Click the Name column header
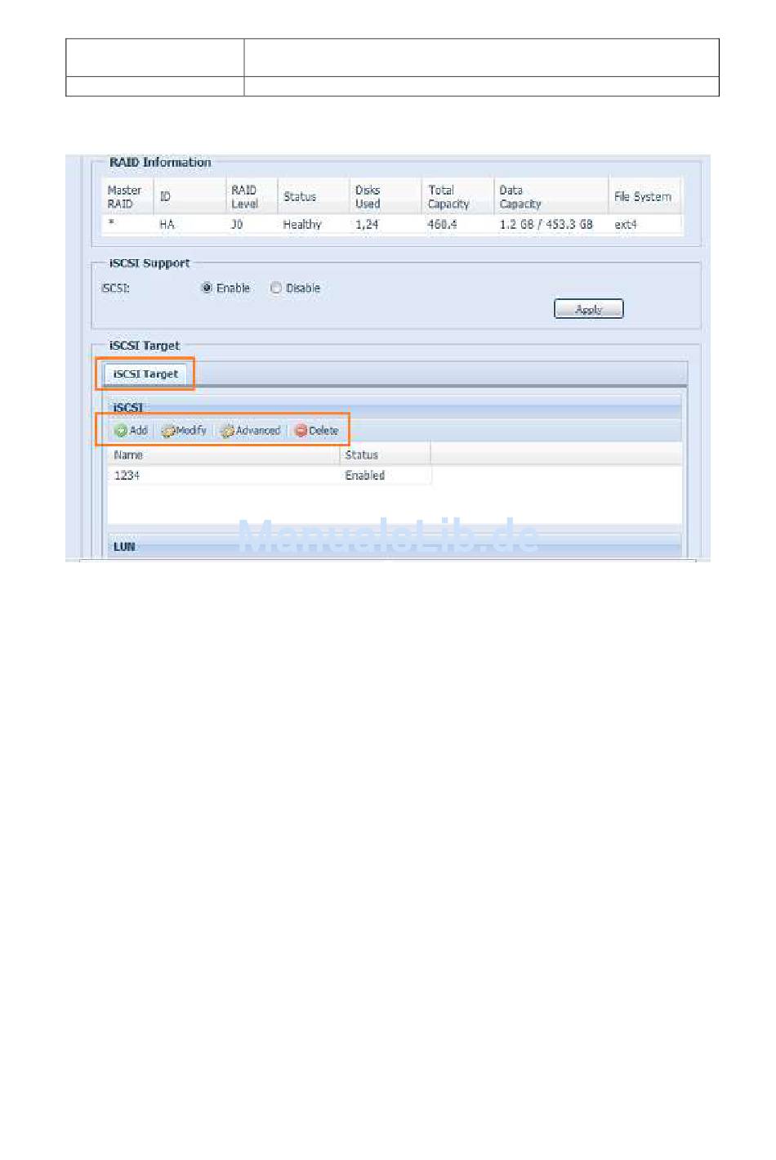Image resolution: width=776 pixels, height=1160 pixels. [223, 455]
